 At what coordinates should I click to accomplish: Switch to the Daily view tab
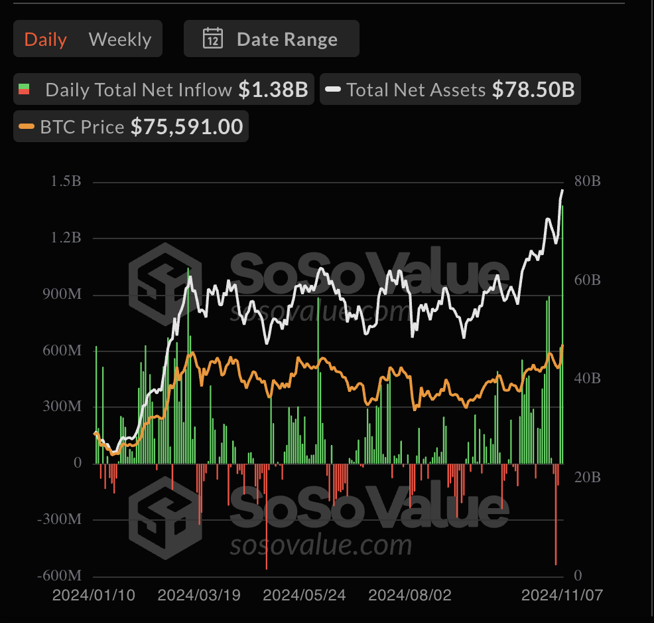pos(46,39)
